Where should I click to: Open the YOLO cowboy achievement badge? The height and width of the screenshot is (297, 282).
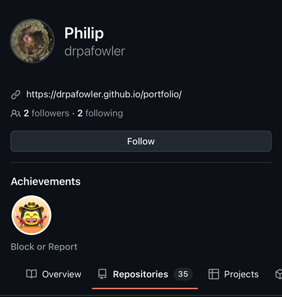click(32, 215)
